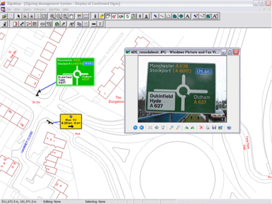Print picture from viewer toolbar
The image size is (272, 204).
point(207,127)
